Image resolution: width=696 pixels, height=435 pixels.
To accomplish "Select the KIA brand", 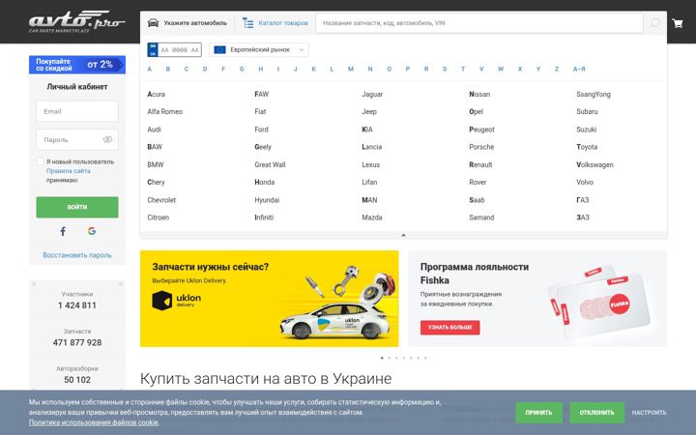I will [367, 130].
